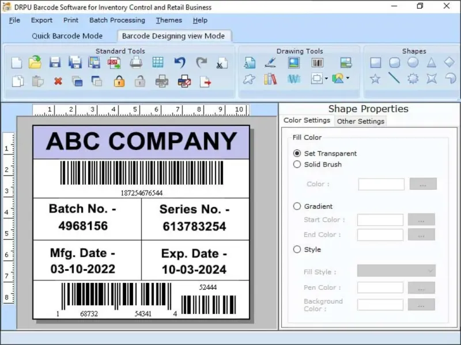This screenshot has height=345, width=461.
Task: Switch to Quick Barcode Mode tab
Action: click(67, 36)
